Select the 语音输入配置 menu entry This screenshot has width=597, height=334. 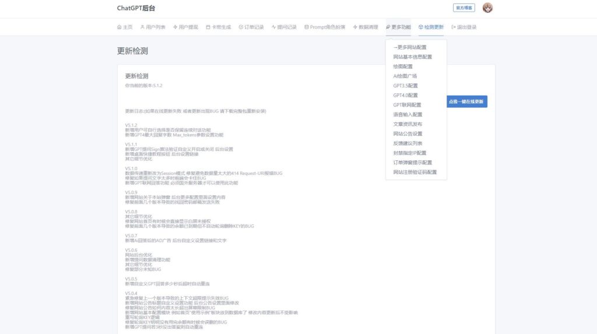tap(408, 114)
